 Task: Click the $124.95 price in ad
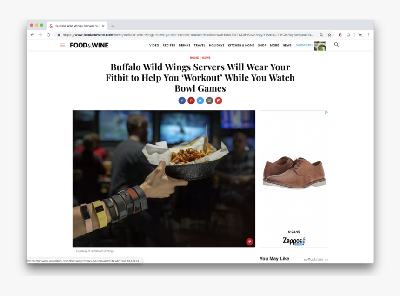[x=294, y=232]
